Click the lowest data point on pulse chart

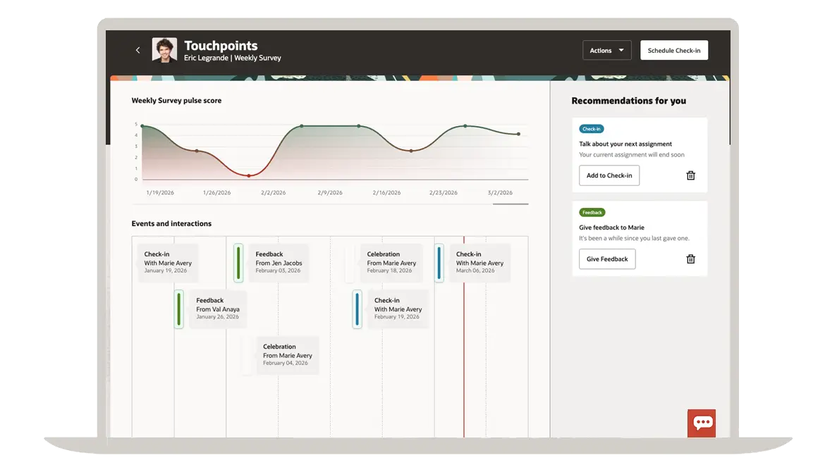point(248,175)
